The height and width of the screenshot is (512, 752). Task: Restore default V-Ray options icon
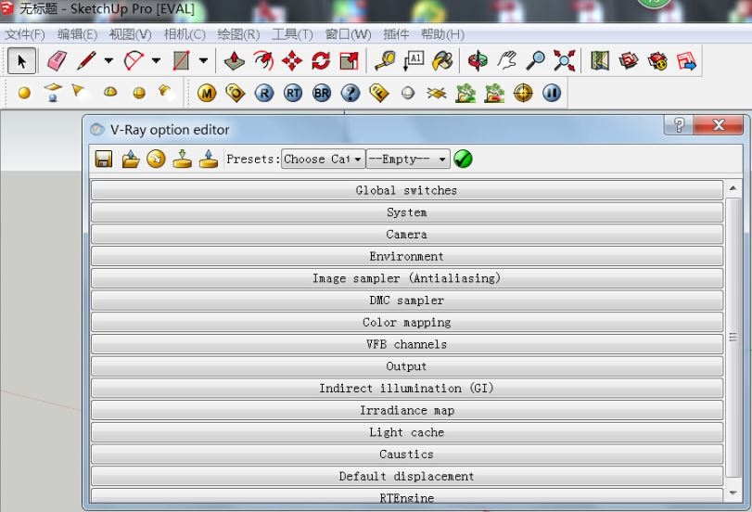pos(156,159)
